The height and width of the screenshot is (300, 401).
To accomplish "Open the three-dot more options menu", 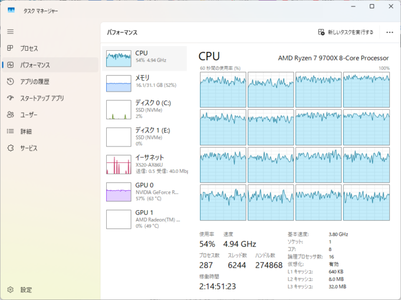I will pos(389,32).
